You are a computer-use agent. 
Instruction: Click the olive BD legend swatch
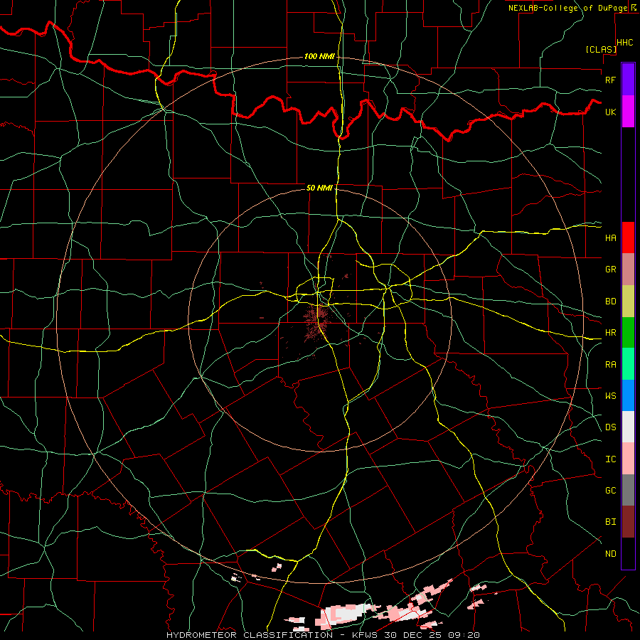[x=628, y=302]
